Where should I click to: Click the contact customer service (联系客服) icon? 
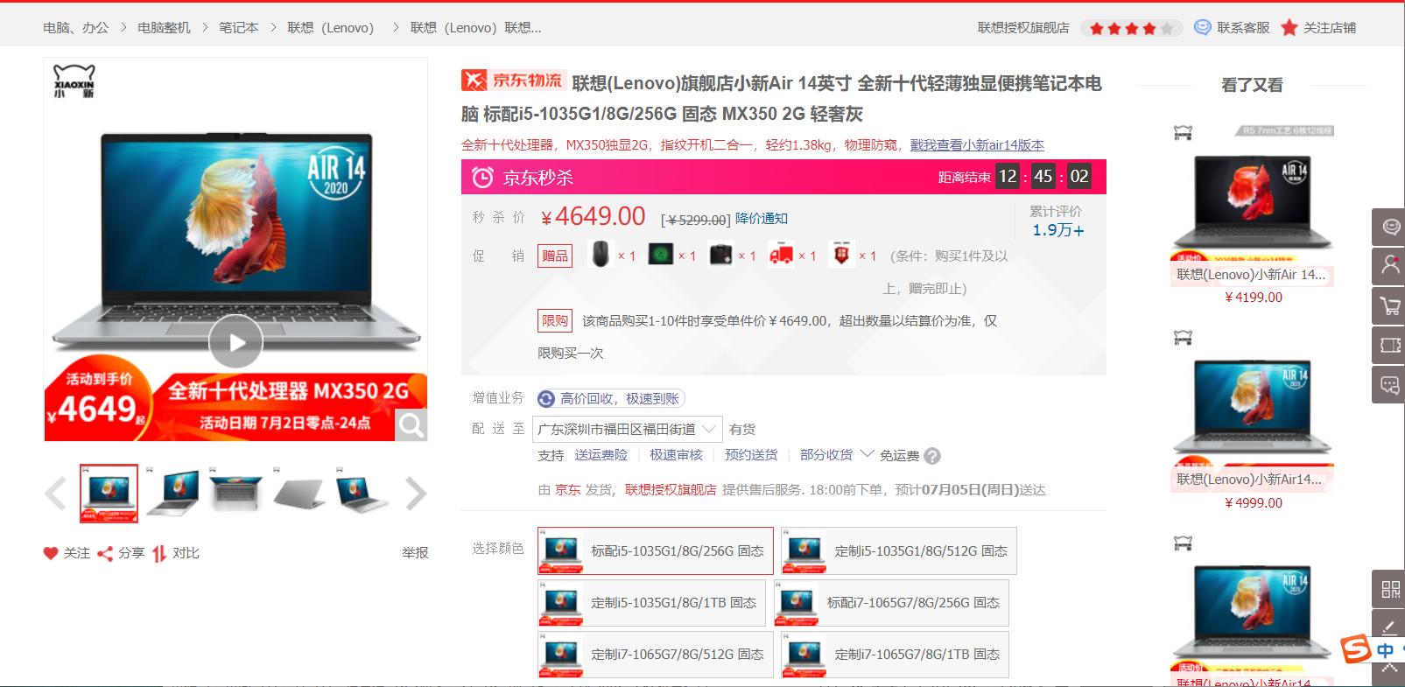click(x=1203, y=27)
